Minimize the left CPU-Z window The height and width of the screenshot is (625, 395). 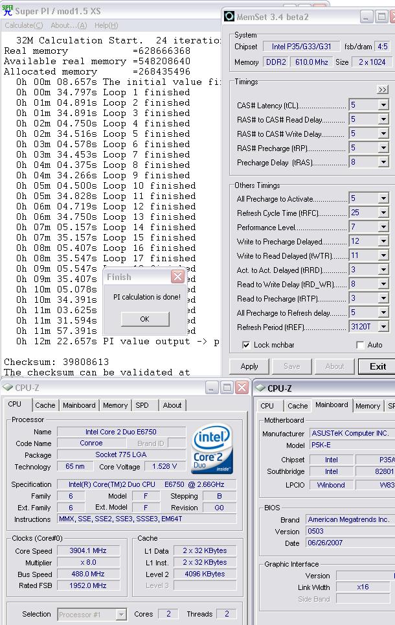point(211,387)
